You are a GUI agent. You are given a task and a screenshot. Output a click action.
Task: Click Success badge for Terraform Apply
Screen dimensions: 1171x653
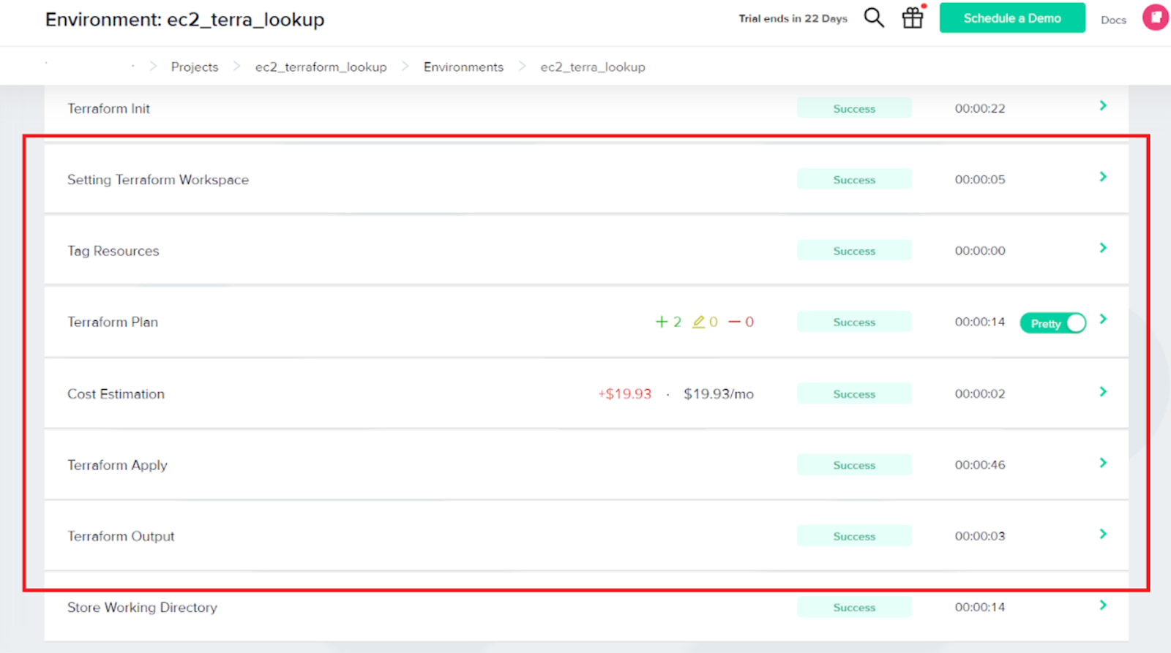click(x=854, y=464)
